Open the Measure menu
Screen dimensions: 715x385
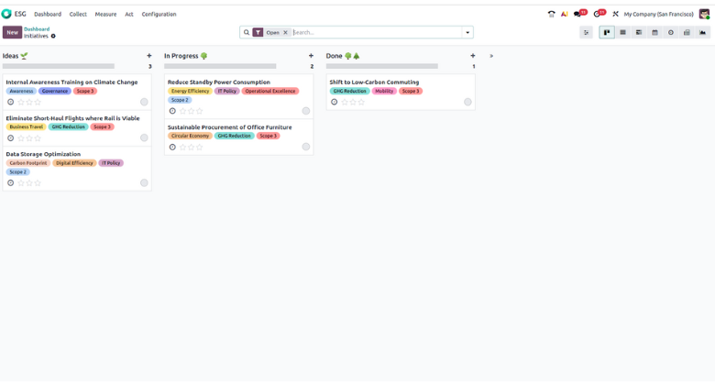pos(105,14)
